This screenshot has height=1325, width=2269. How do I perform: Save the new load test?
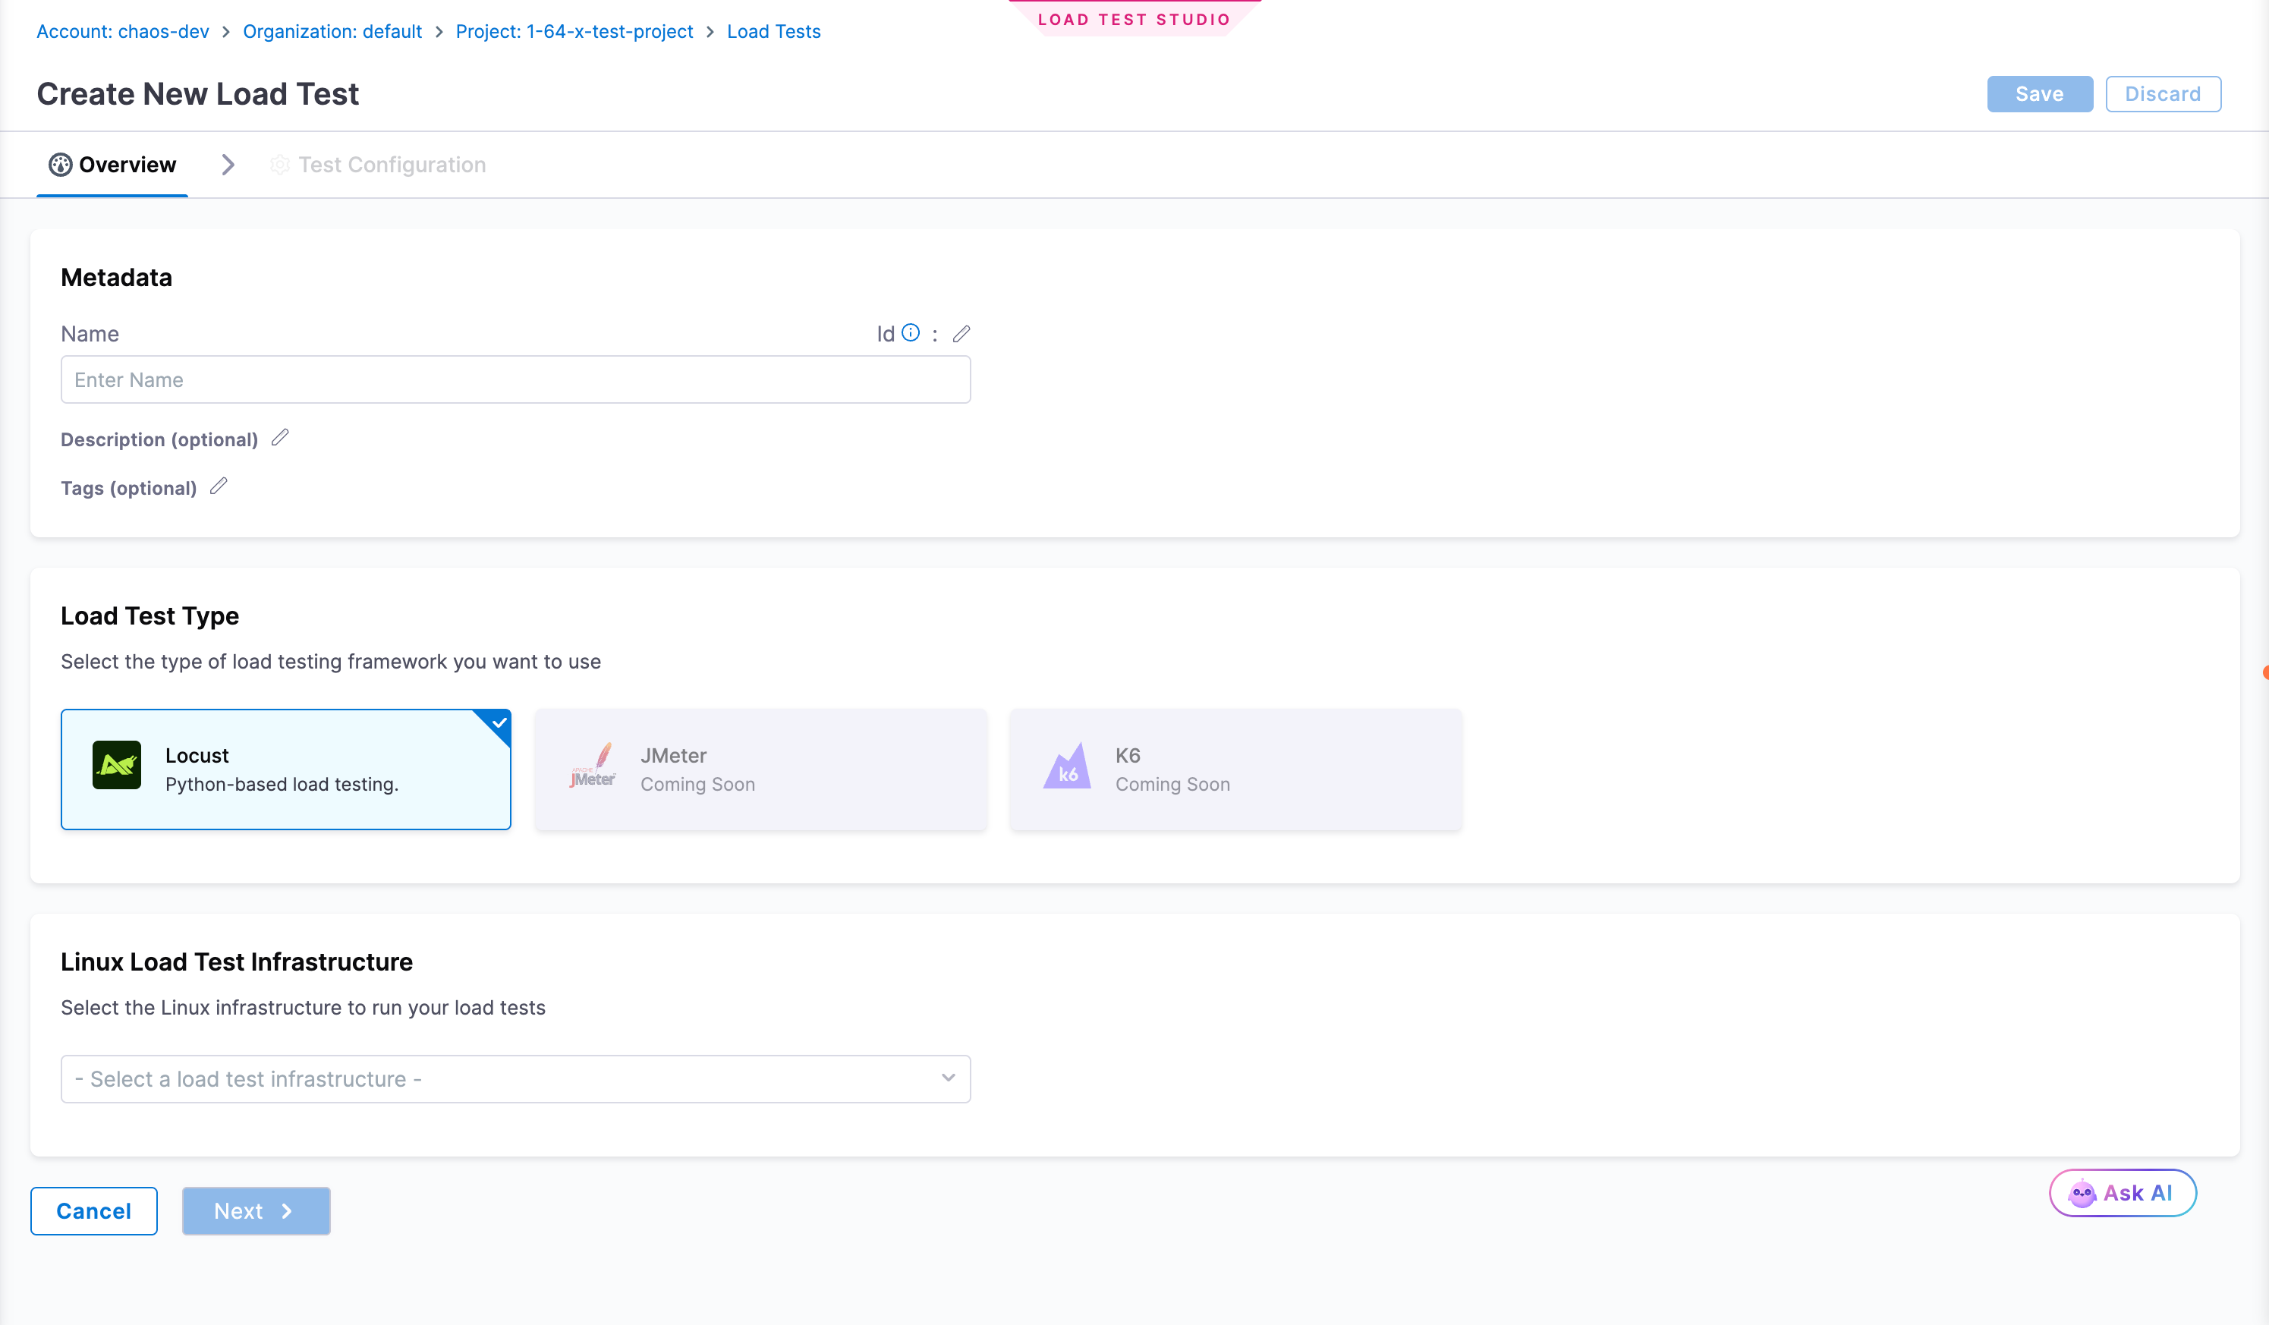(x=2039, y=93)
